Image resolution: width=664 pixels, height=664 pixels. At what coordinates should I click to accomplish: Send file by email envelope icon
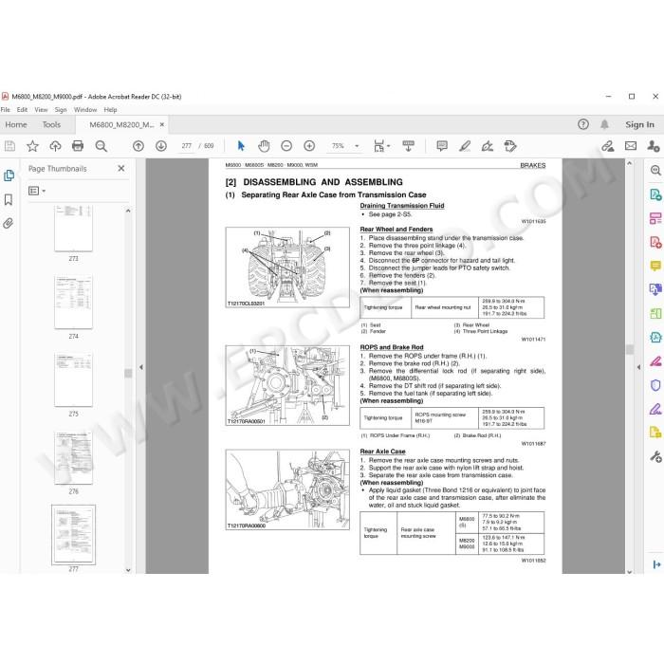tap(631, 146)
